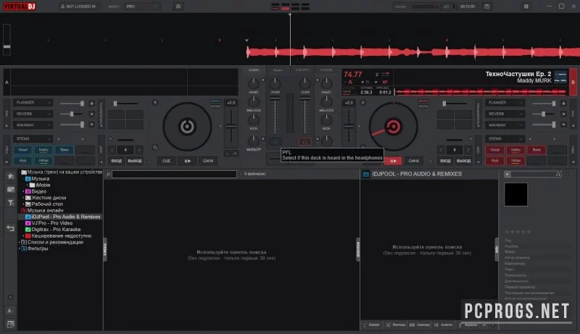This screenshot has height=334, width=580.
Task: Select the 'VJ'Pro - Pro Video' tree item
Action: coord(51,223)
